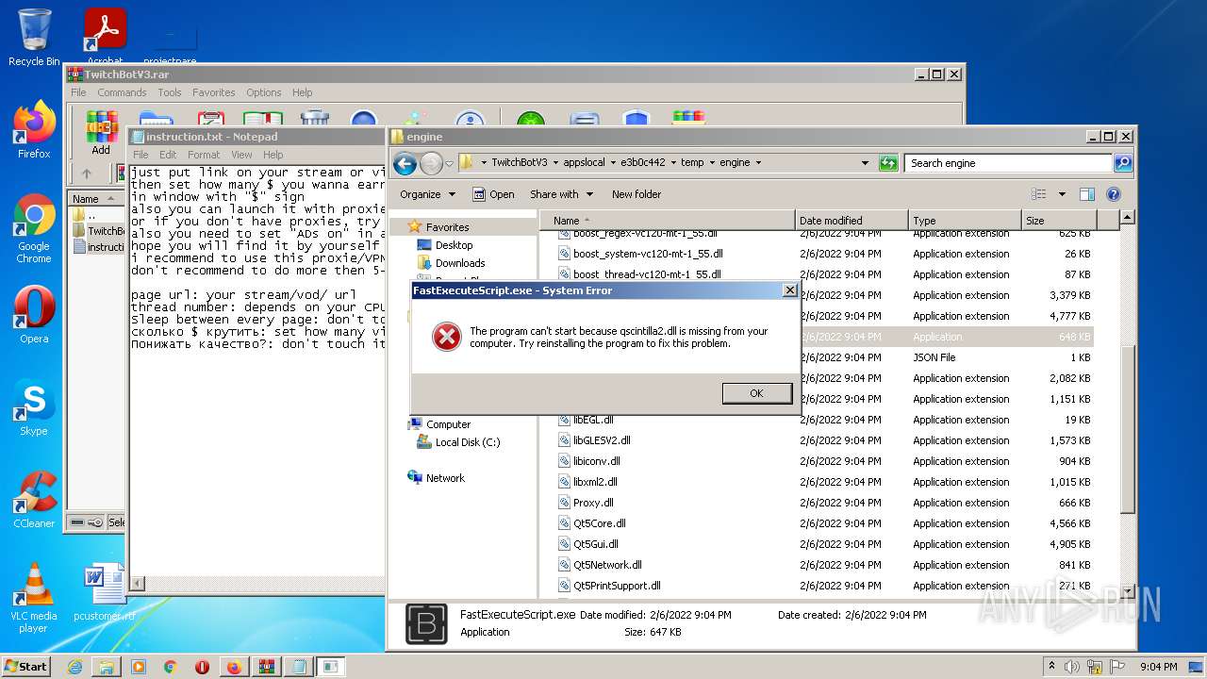The image size is (1207, 679).
Task: Refresh the engine folder view
Action: click(x=888, y=163)
